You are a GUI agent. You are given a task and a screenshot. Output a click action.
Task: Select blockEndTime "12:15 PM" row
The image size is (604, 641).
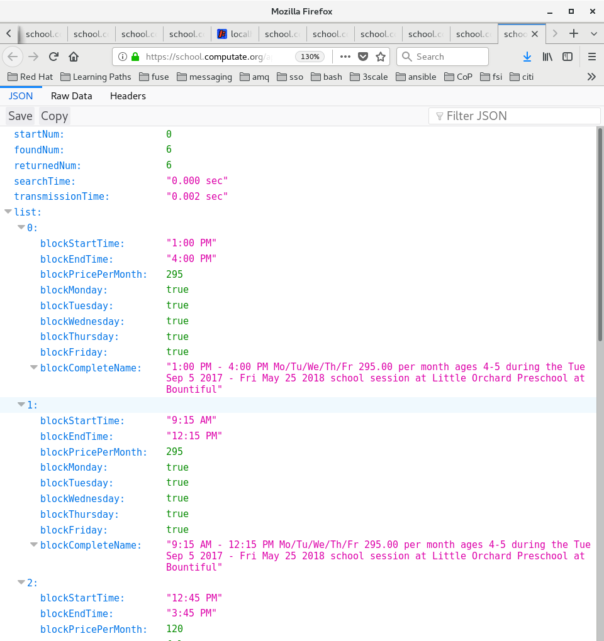[298, 436]
